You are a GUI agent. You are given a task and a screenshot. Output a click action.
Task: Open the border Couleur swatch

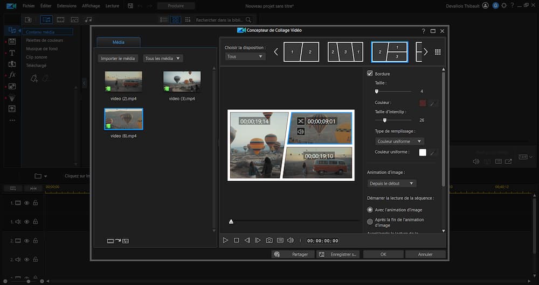(x=423, y=103)
